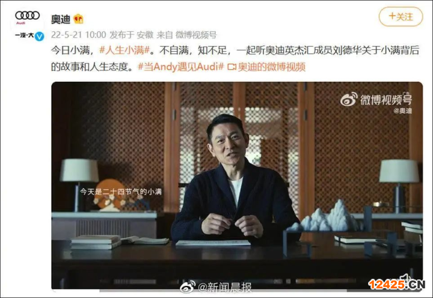
Task: Play the video by clicking its thumbnail
Action: 237,186
